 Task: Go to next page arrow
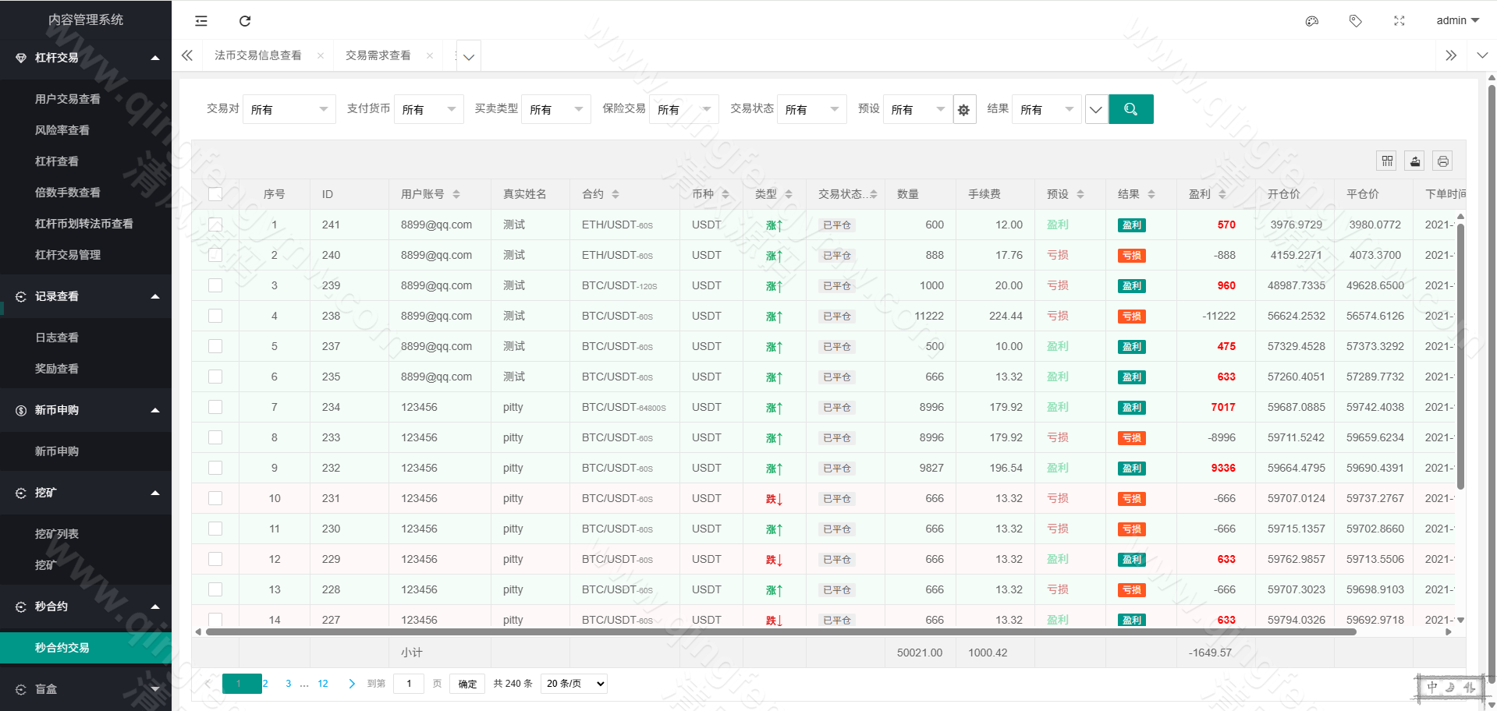pyautogui.click(x=352, y=684)
